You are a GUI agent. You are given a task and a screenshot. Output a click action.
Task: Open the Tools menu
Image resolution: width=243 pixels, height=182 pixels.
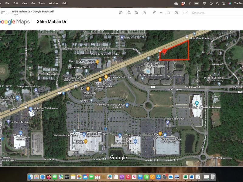[42, 3]
